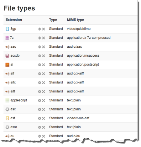Click the accdb database icon
Screen dimensions: 141x147
[x=7, y=56]
